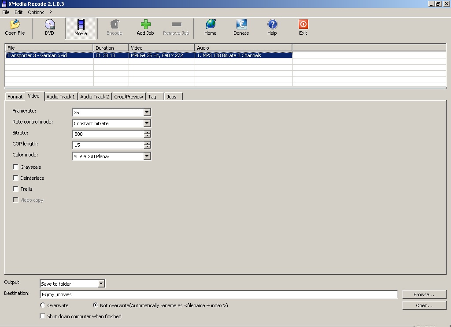Toggle the Deinterlace checkbox
Viewport: 451px width, 327px height.
[x=15, y=178]
